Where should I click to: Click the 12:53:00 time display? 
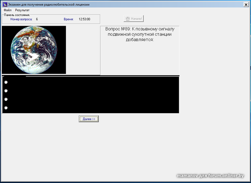84,19
